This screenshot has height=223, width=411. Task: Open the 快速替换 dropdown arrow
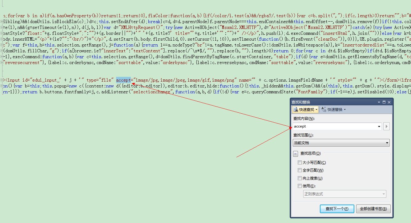[345, 110]
